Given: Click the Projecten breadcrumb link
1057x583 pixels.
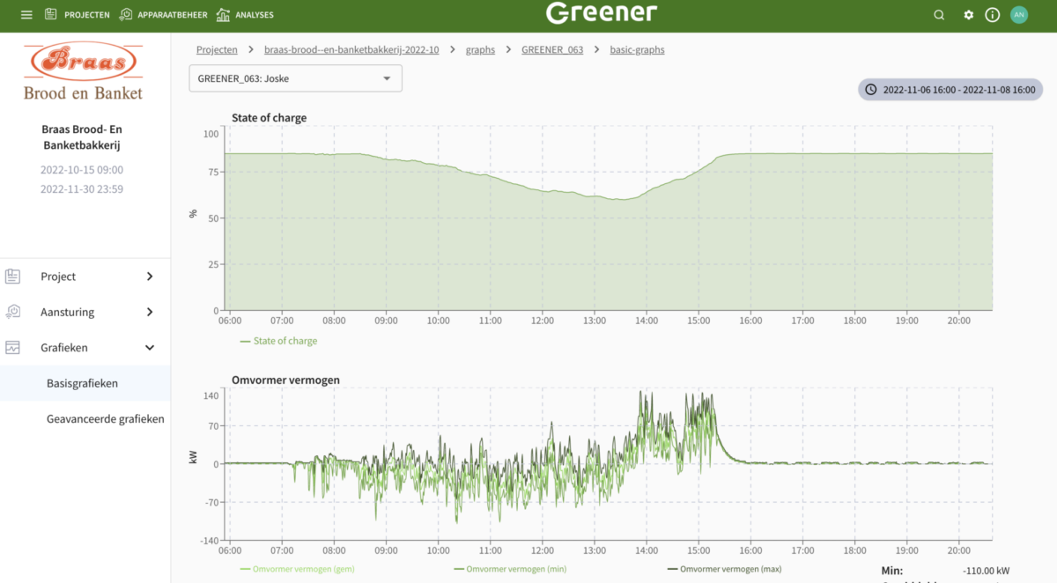Looking at the screenshot, I should click(217, 50).
